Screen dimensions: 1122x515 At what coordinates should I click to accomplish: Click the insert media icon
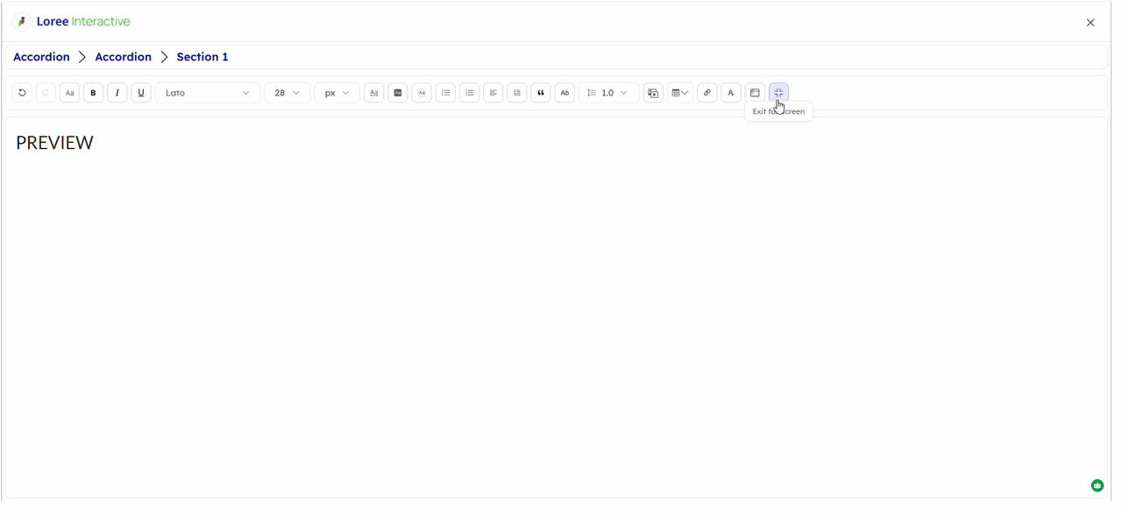653,93
